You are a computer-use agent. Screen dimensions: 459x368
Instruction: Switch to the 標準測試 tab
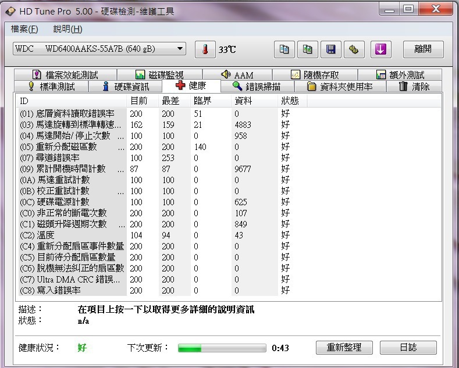(51, 87)
